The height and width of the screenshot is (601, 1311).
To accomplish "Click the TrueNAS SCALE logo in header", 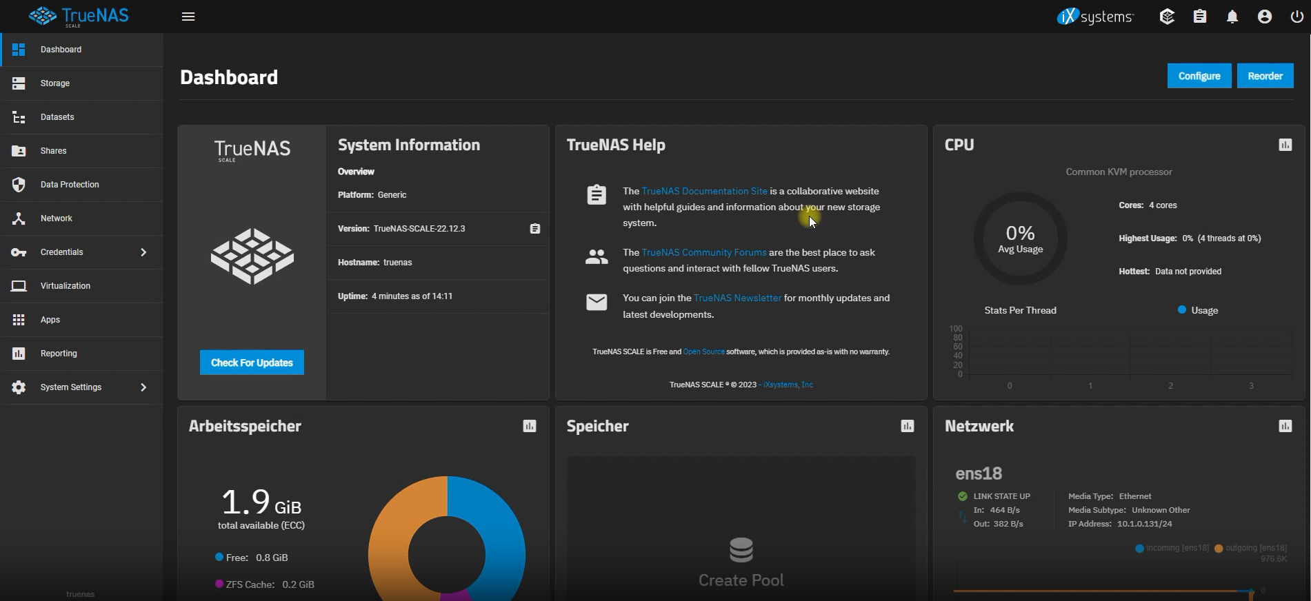I will (x=79, y=17).
